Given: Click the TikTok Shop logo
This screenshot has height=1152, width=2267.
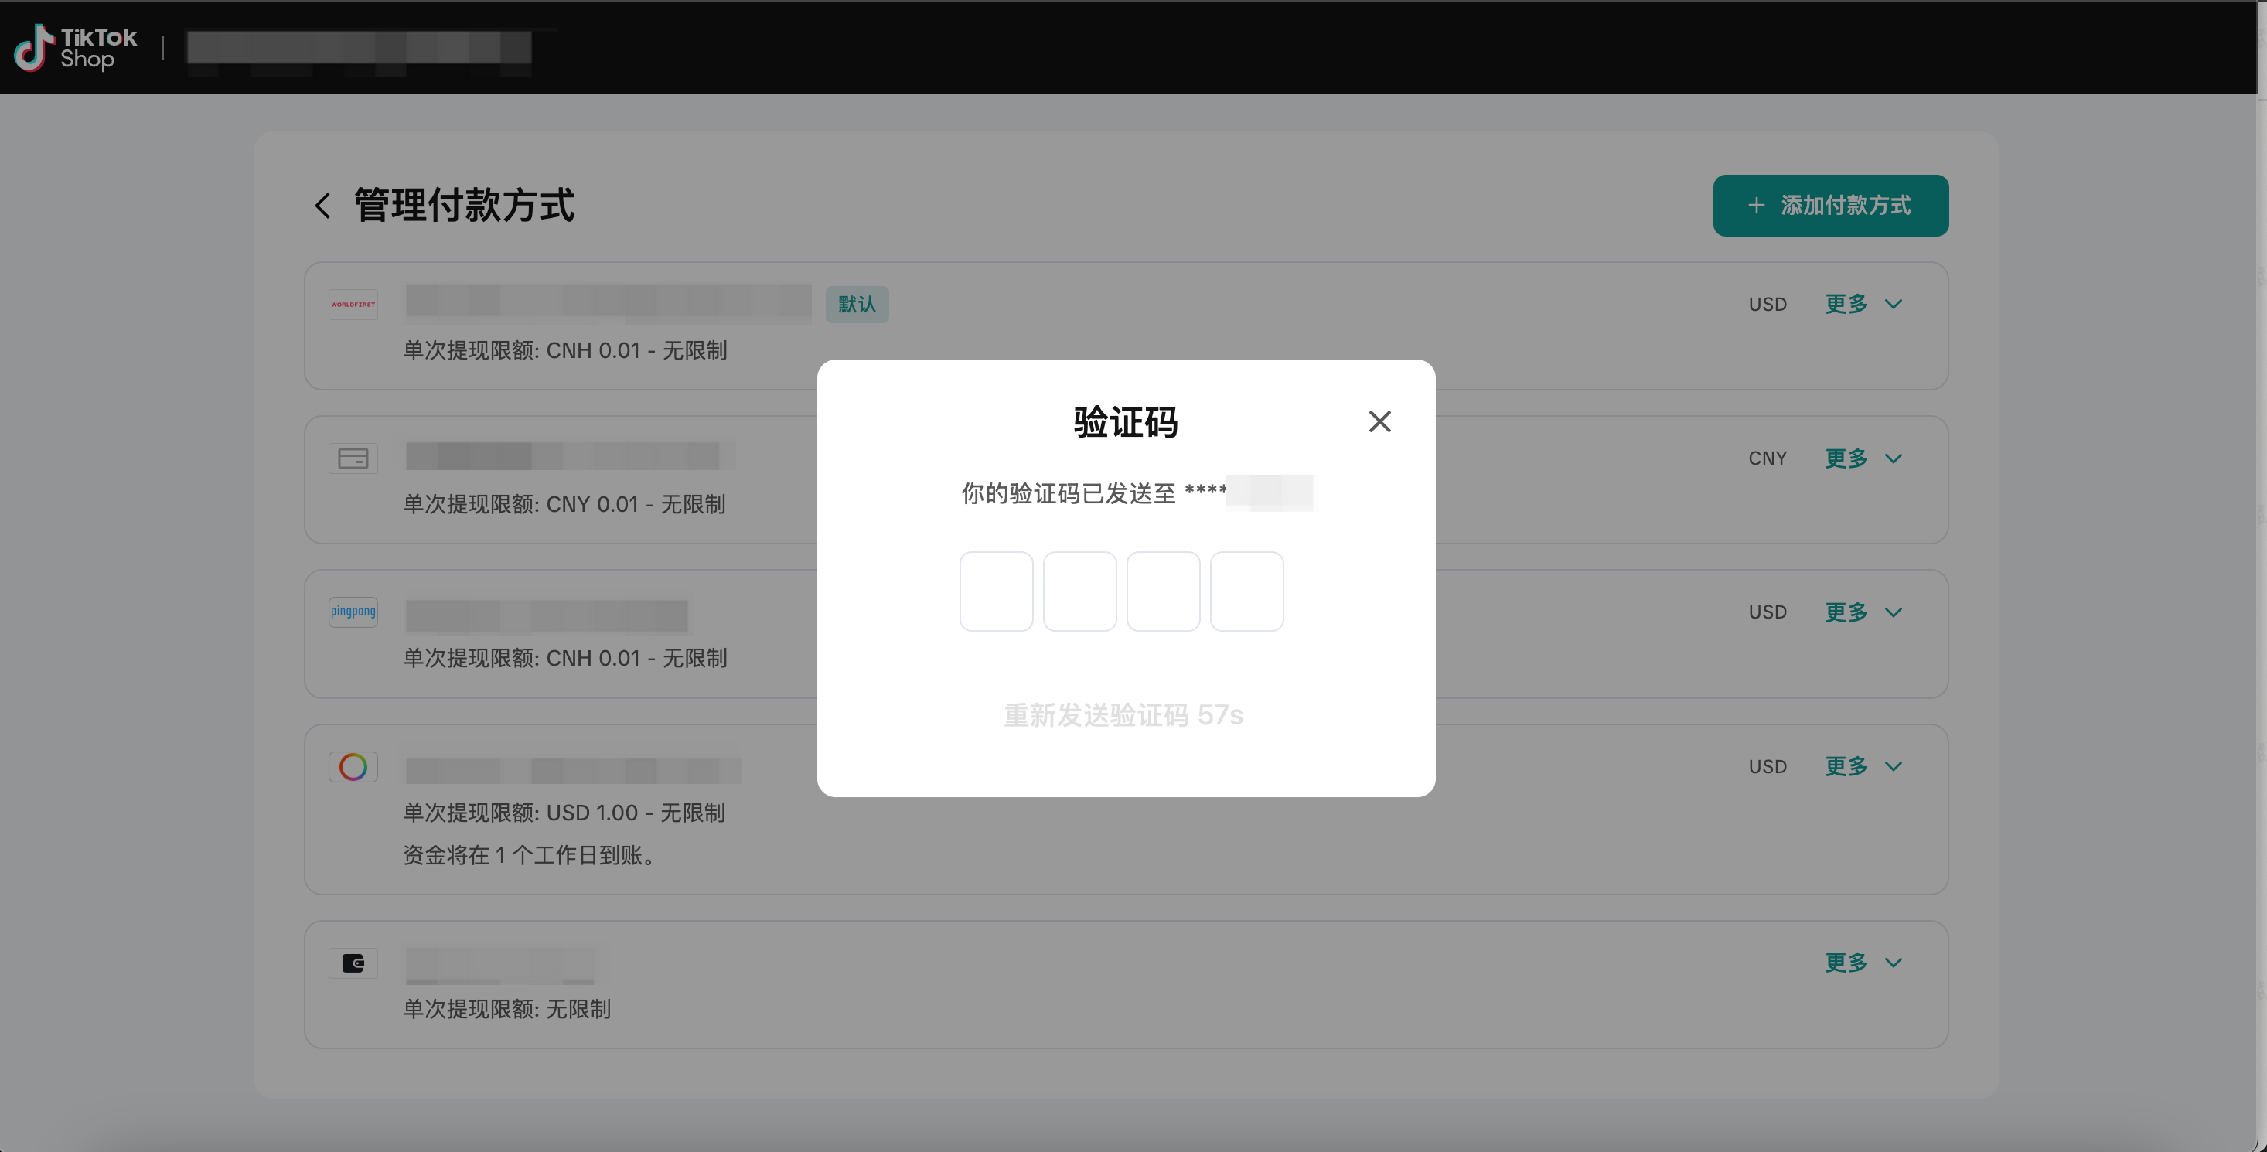Looking at the screenshot, I should coord(76,47).
